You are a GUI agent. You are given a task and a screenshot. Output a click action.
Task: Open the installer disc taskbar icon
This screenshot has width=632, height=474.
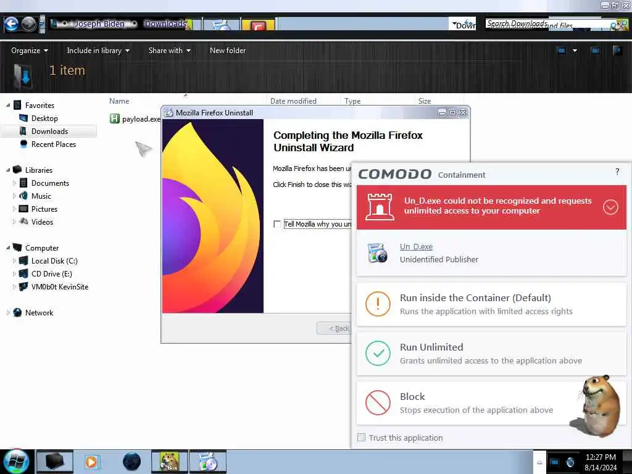(x=208, y=462)
